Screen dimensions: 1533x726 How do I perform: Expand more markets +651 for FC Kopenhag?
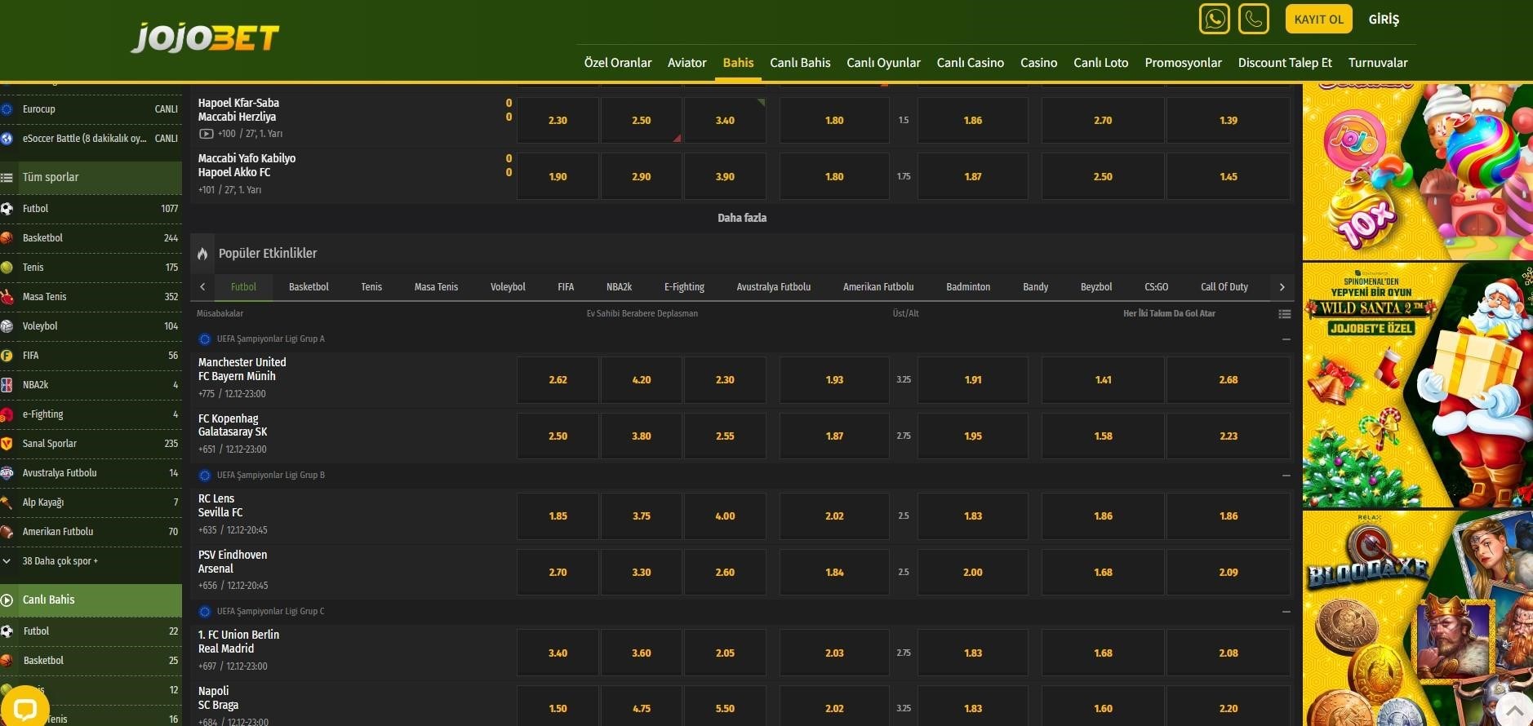pos(207,449)
